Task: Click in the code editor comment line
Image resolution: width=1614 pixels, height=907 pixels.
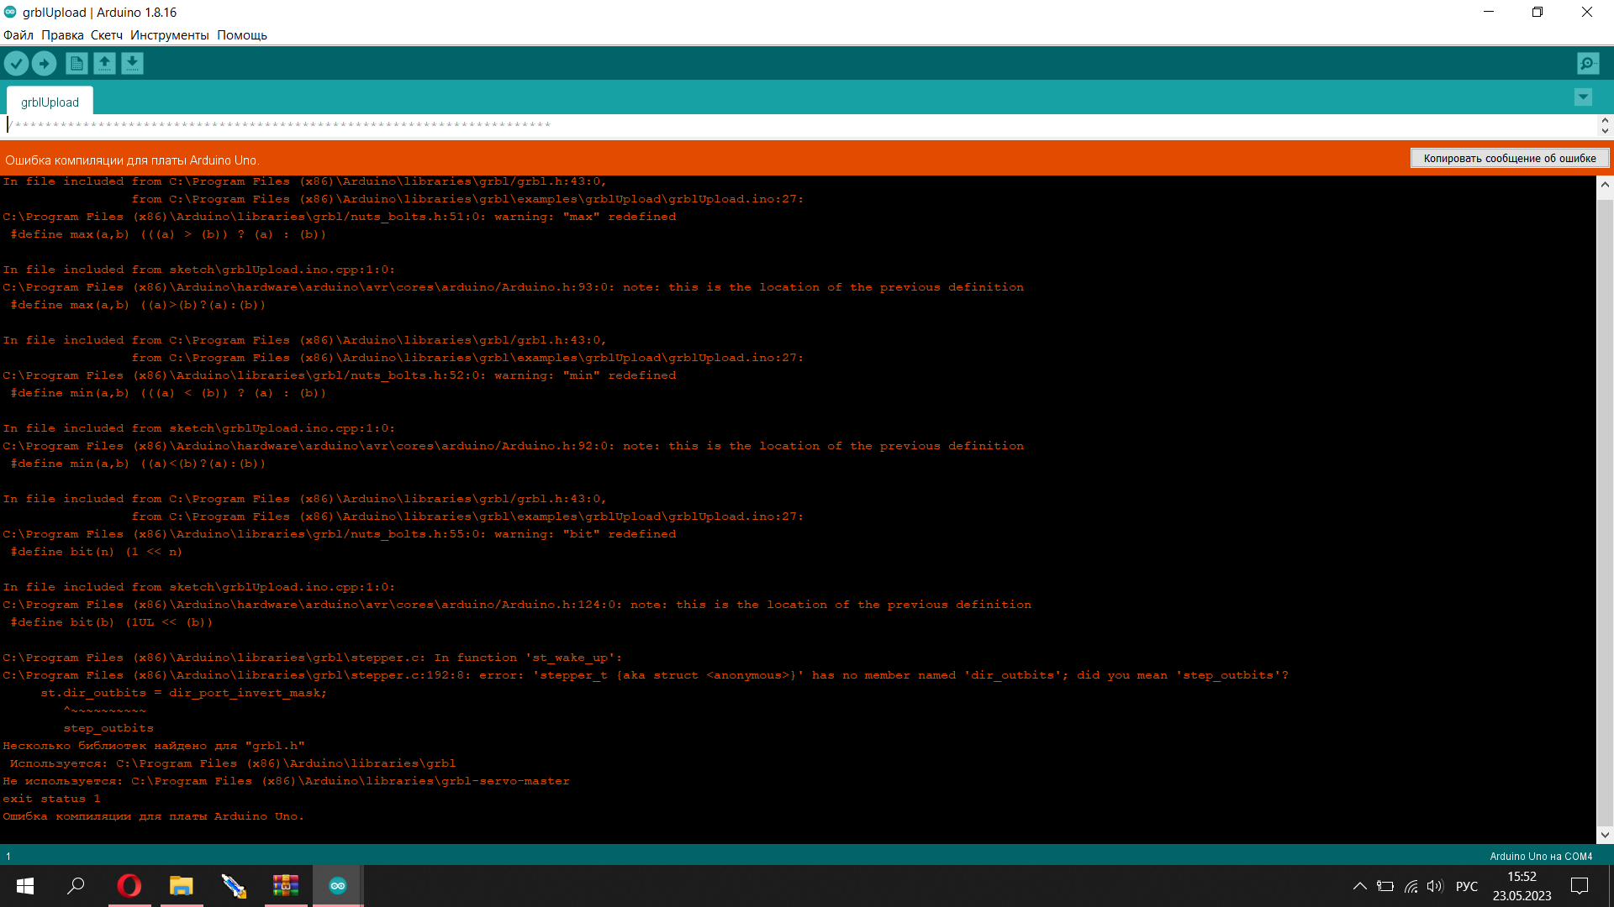Action: pos(280,125)
